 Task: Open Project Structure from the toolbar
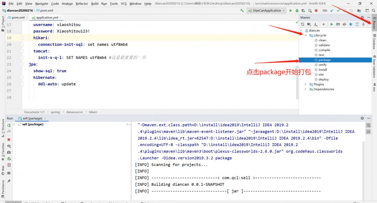pos(359,11)
